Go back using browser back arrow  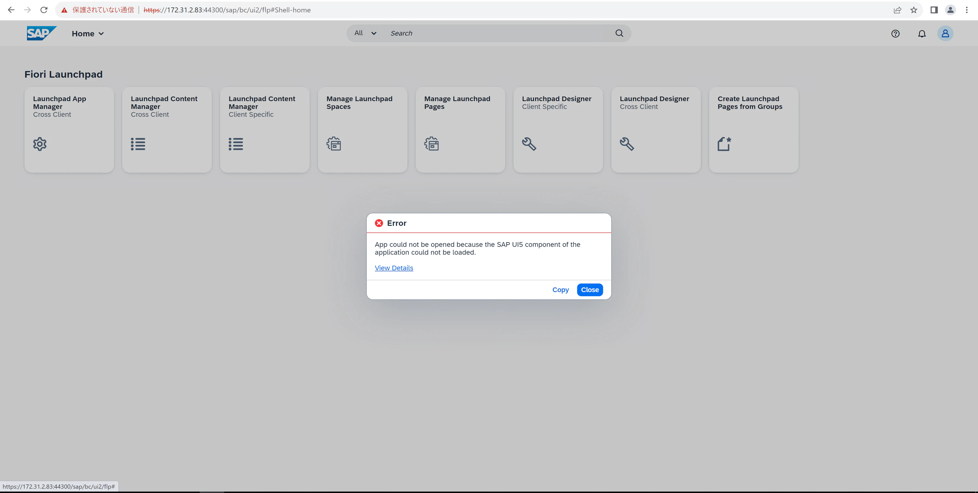(11, 10)
